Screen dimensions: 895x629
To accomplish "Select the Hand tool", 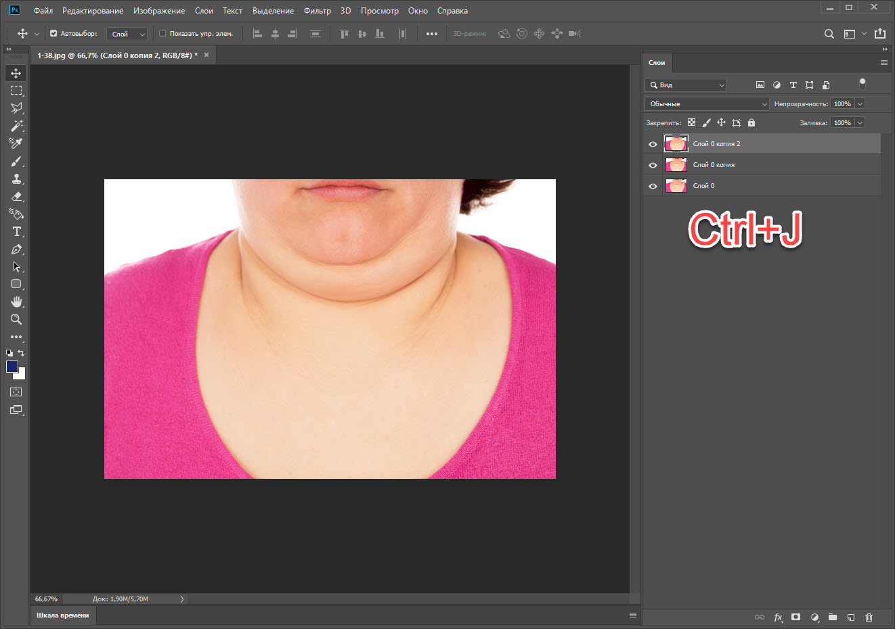I will coord(16,302).
